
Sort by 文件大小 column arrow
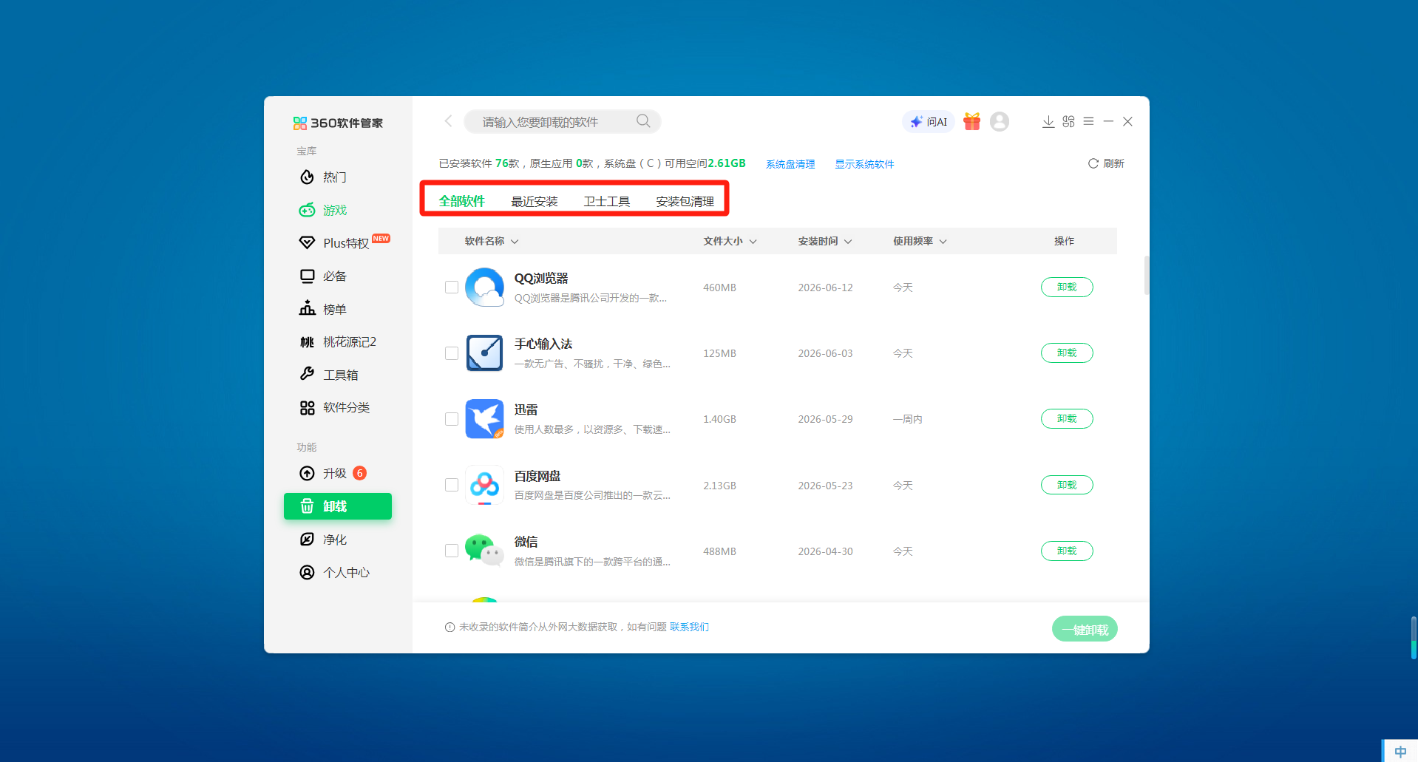[753, 242]
